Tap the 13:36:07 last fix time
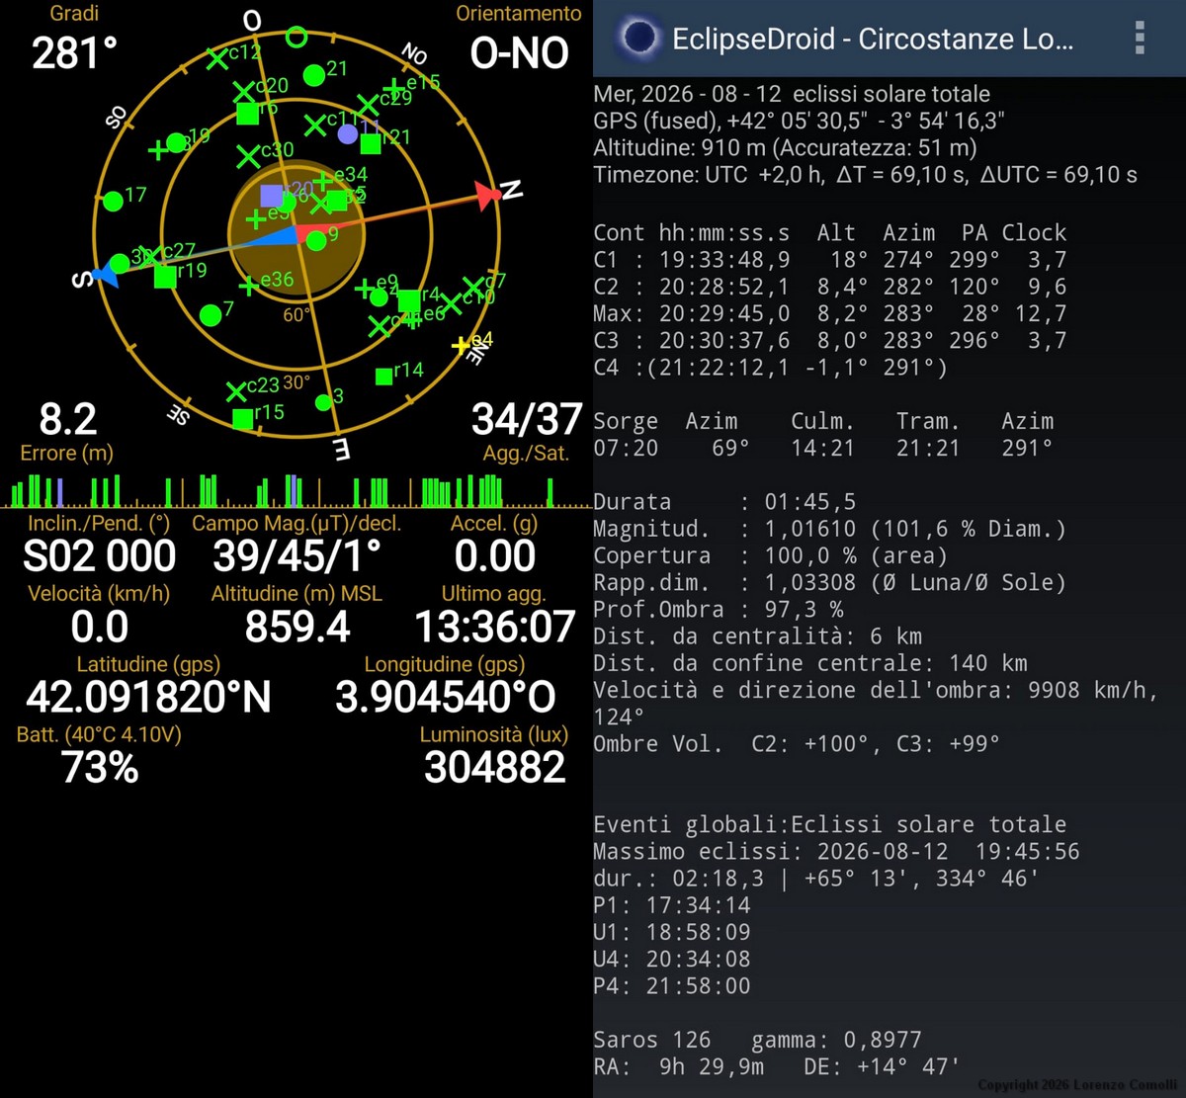 (495, 628)
